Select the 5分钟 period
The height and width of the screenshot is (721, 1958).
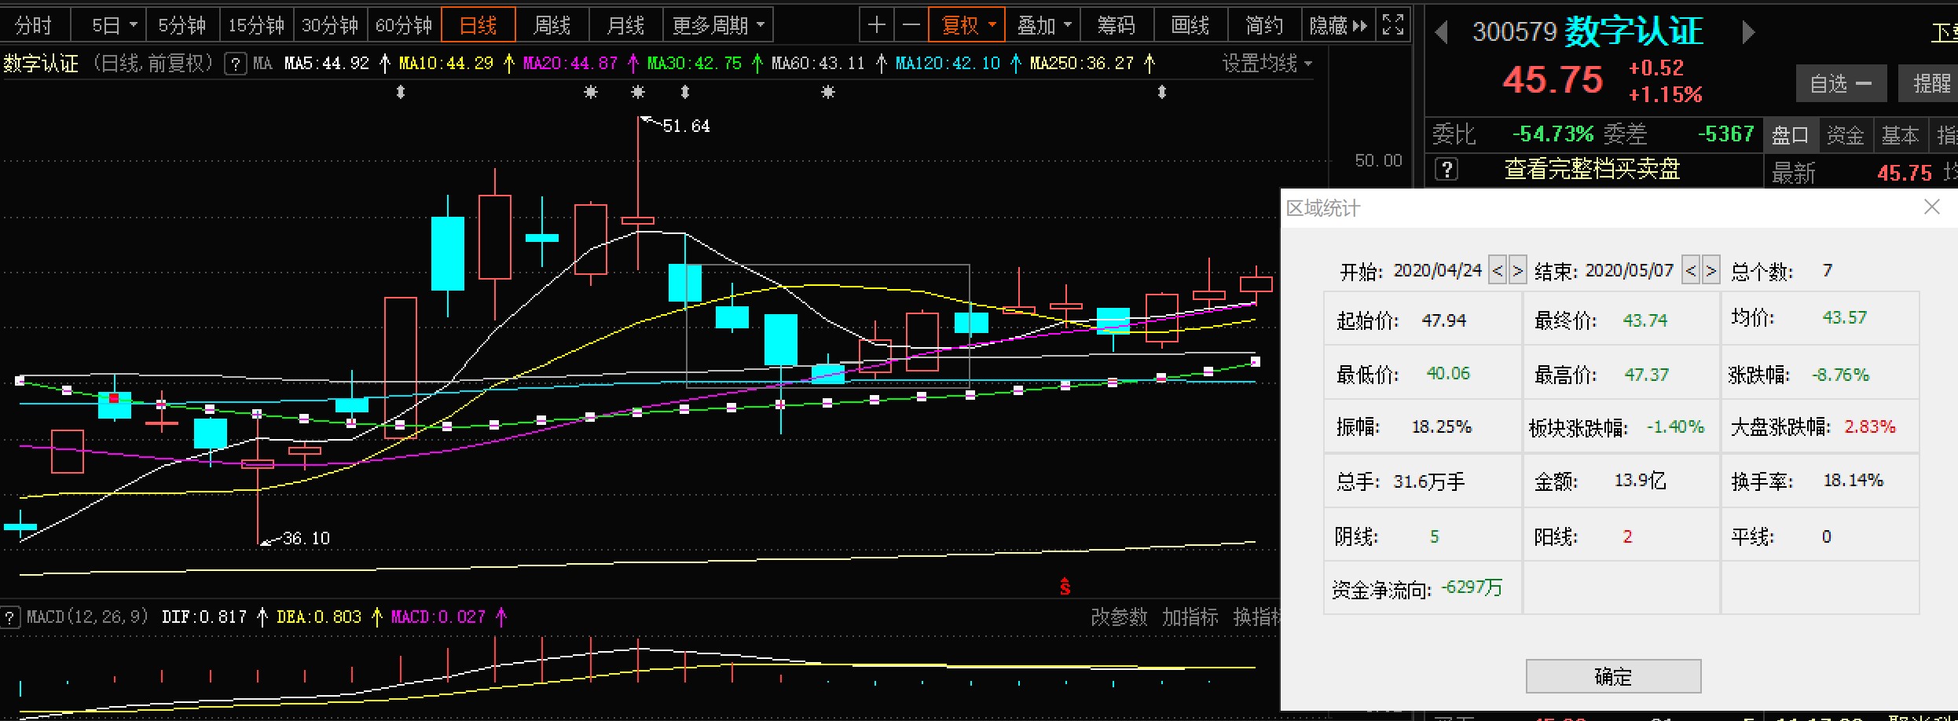[x=182, y=25]
